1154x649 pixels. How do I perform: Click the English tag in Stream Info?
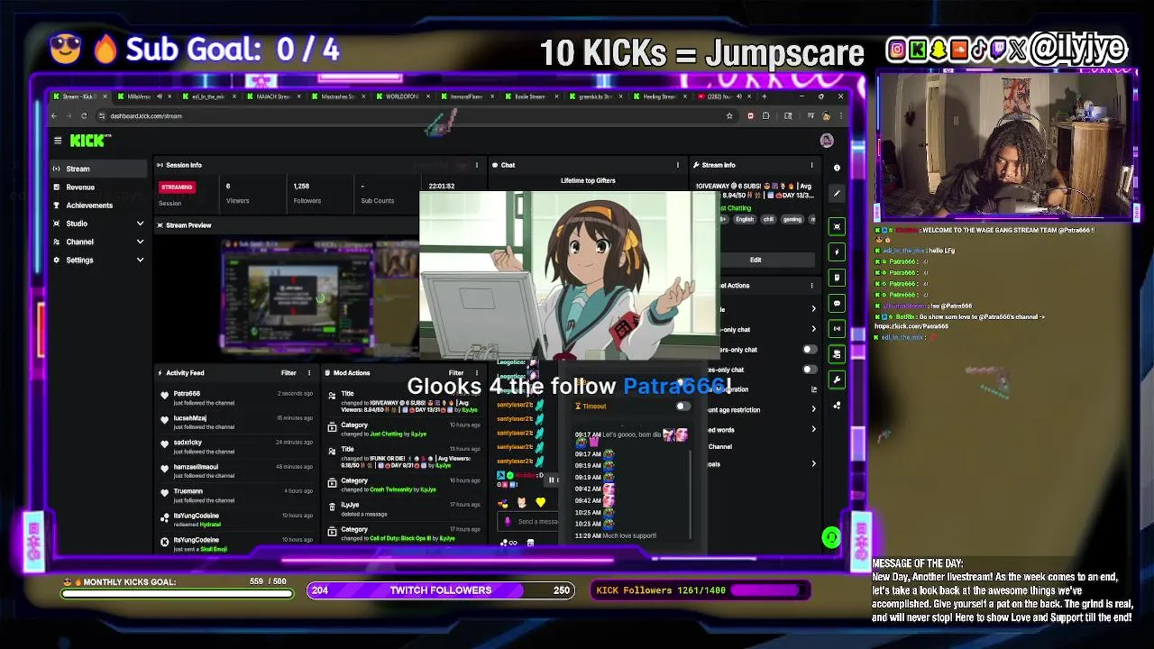pos(745,219)
